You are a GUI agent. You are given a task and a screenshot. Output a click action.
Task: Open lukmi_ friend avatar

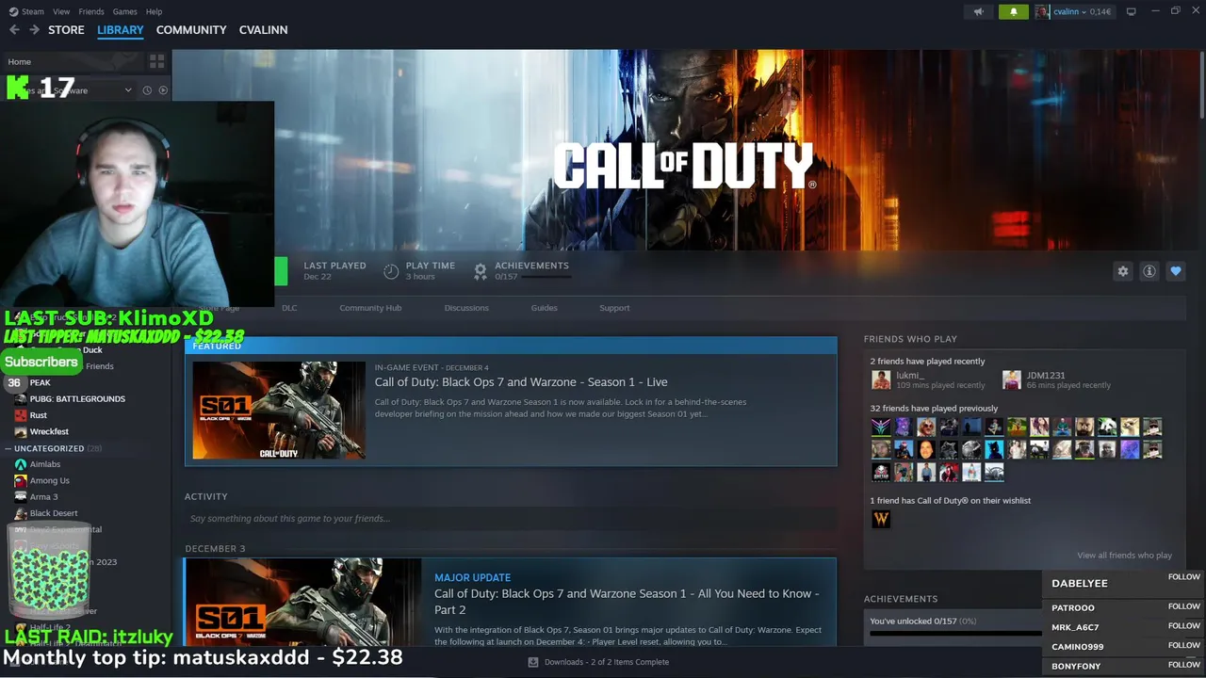[x=881, y=379]
